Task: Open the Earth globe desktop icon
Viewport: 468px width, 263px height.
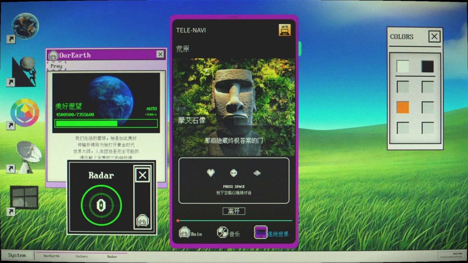Action: point(25,26)
